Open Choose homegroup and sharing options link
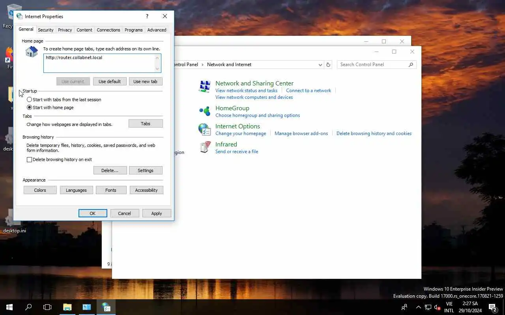Image resolution: width=505 pixels, height=315 pixels. tap(258, 115)
